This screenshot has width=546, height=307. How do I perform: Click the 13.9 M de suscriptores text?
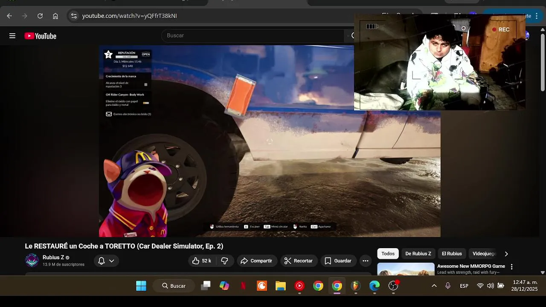[x=64, y=264]
